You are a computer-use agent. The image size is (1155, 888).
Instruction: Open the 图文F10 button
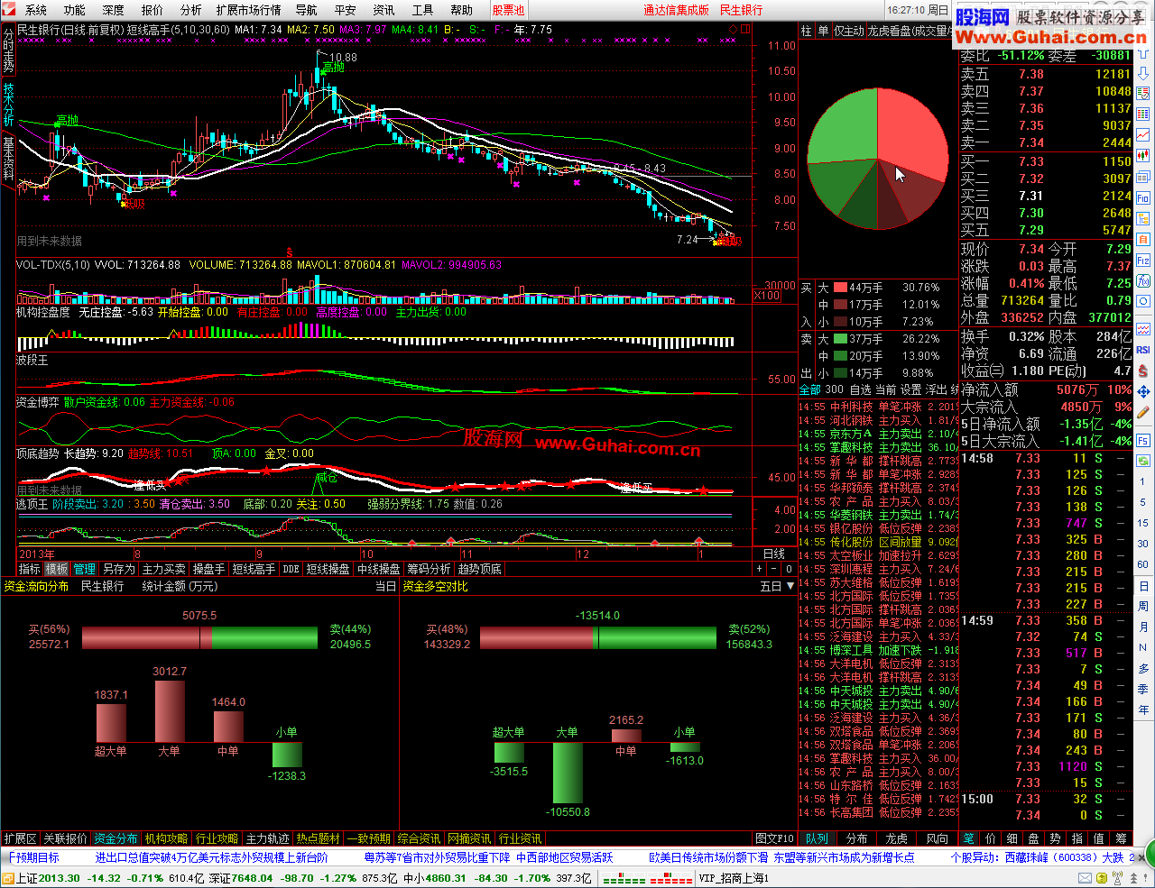(x=775, y=838)
